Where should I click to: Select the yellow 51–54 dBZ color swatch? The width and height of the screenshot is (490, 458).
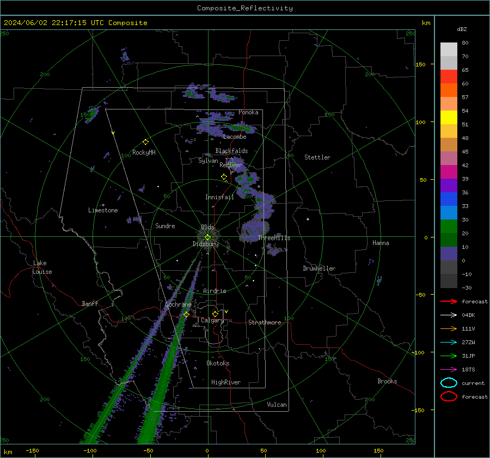click(x=449, y=118)
